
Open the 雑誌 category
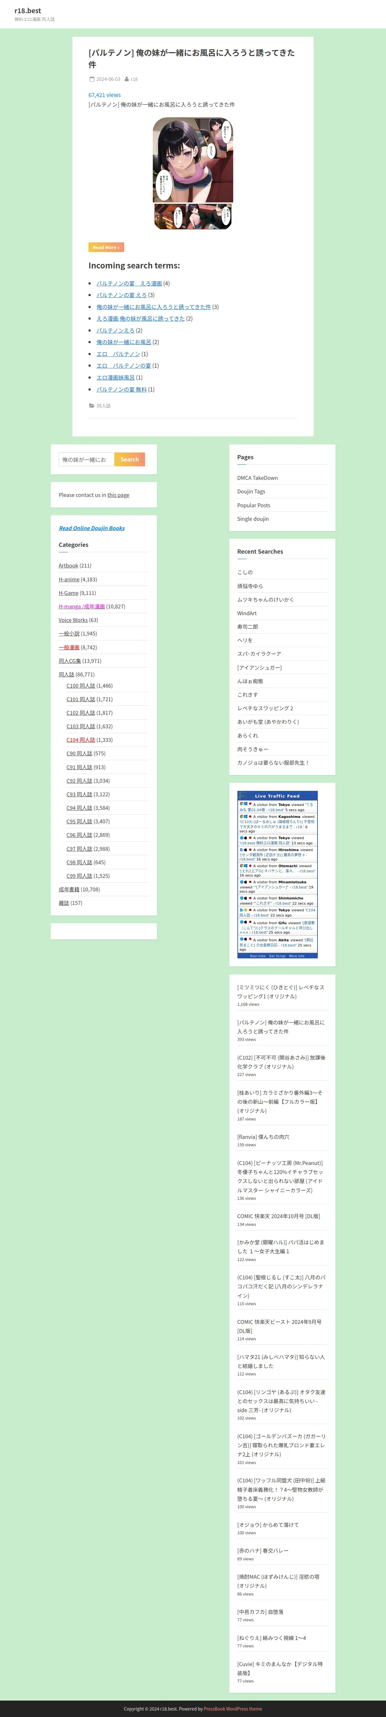pyautogui.click(x=64, y=903)
